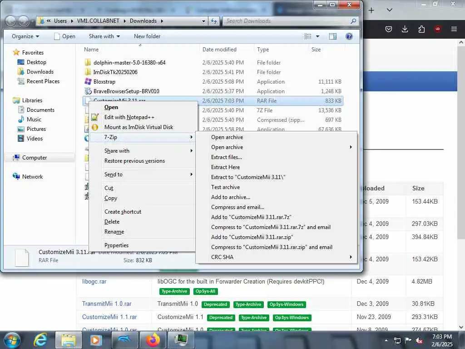465x349 pixels.
Task: Click the New folder toolbar button
Action: (147, 36)
